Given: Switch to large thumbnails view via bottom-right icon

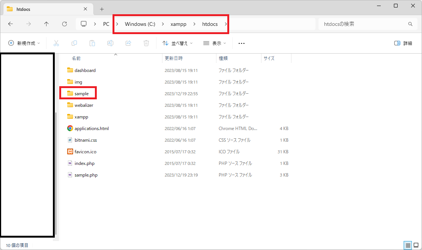Looking at the screenshot, I should (x=416, y=245).
